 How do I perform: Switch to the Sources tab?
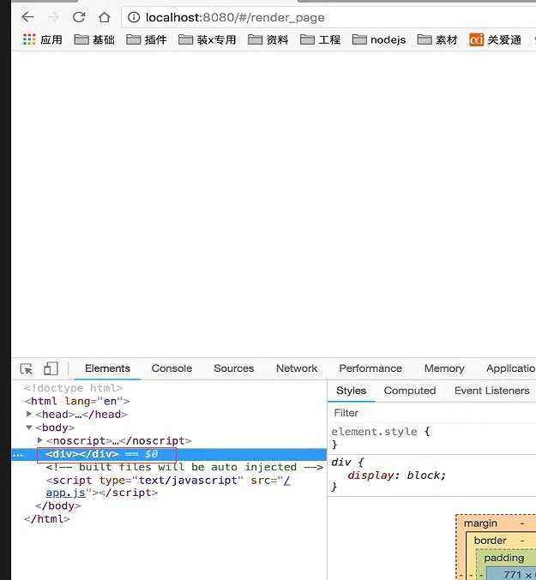(x=234, y=368)
